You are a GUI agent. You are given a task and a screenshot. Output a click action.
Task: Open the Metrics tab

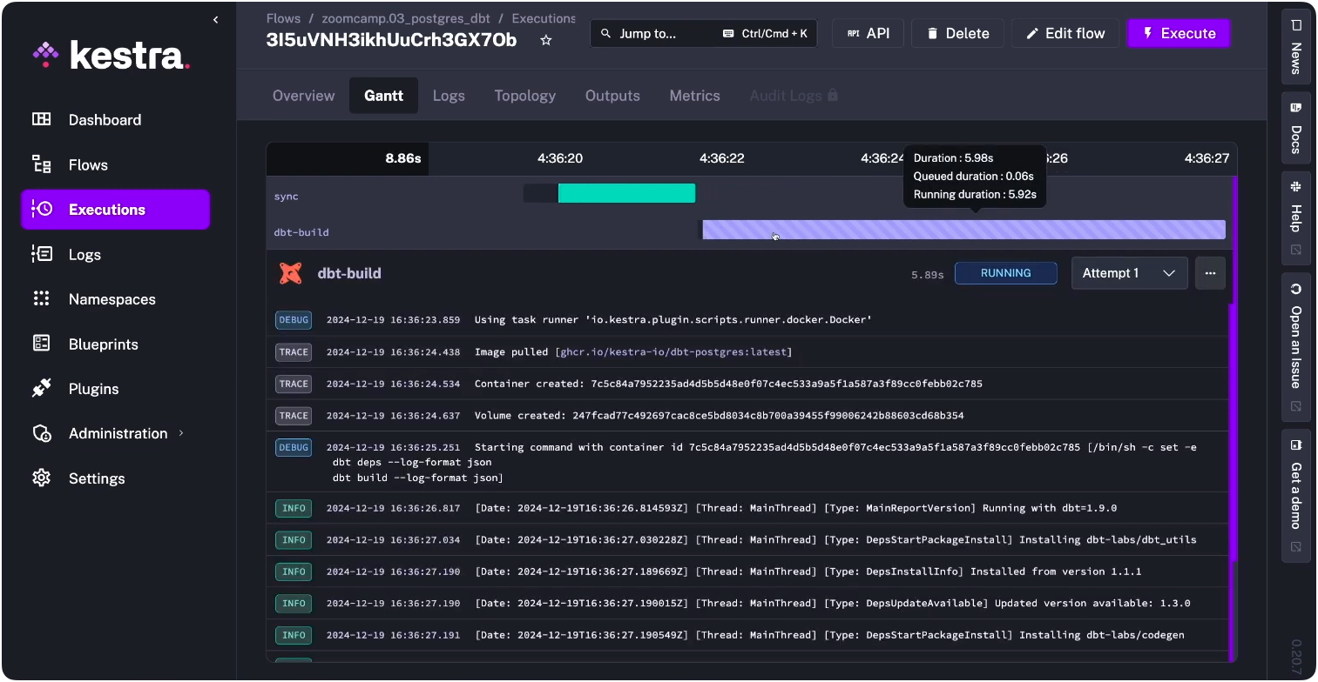coord(694,96)
